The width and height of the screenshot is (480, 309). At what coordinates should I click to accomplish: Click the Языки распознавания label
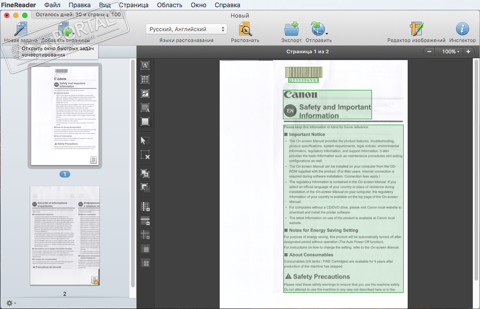[x=186, y=40]
